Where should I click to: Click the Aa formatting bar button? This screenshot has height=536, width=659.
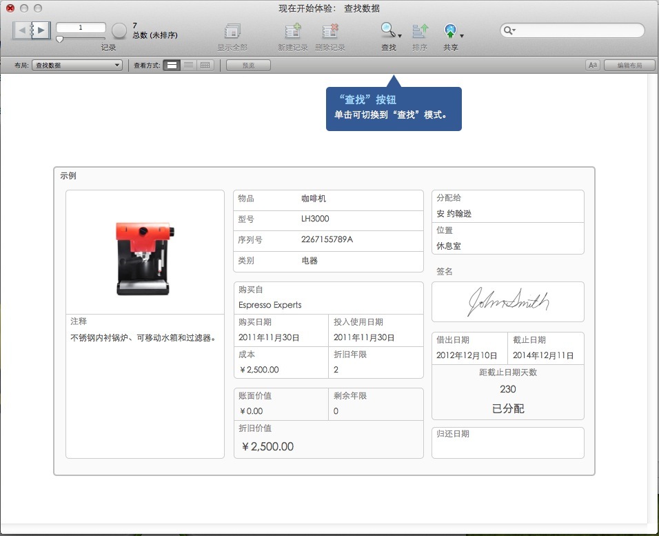[592, 65]
